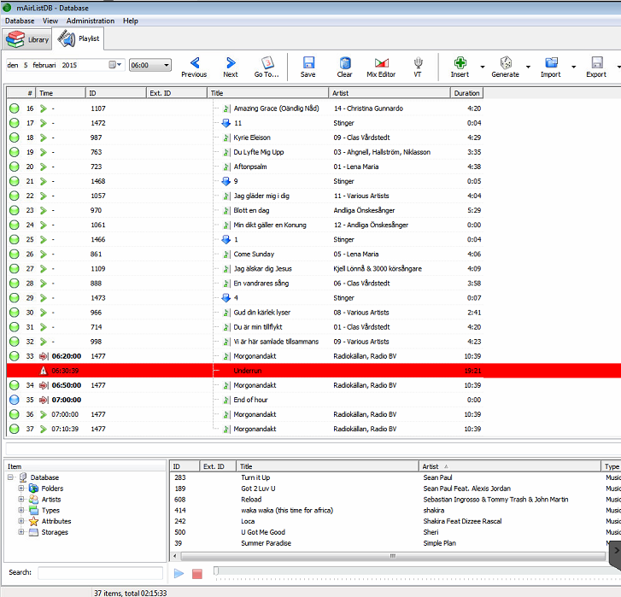Sort playlist by Duration column header
This screenshot has width=621, height=597.
[x=466, y=93]
